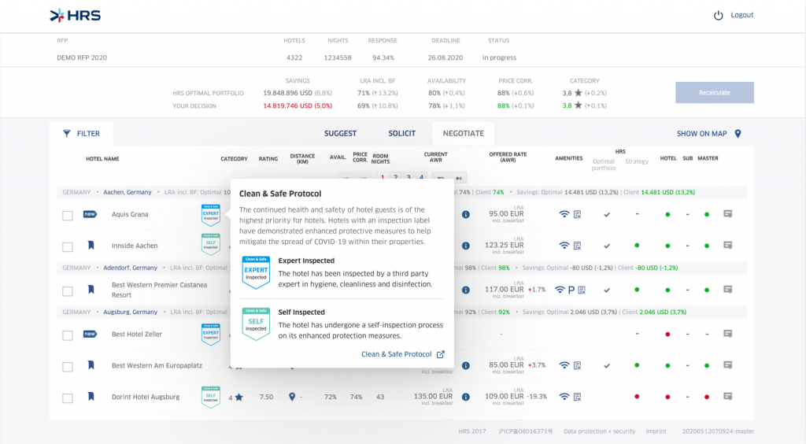Click bookmark icon on Best Western Am Europaplatz
Viewport: 806px width, 444px height.
click(91, 364)
